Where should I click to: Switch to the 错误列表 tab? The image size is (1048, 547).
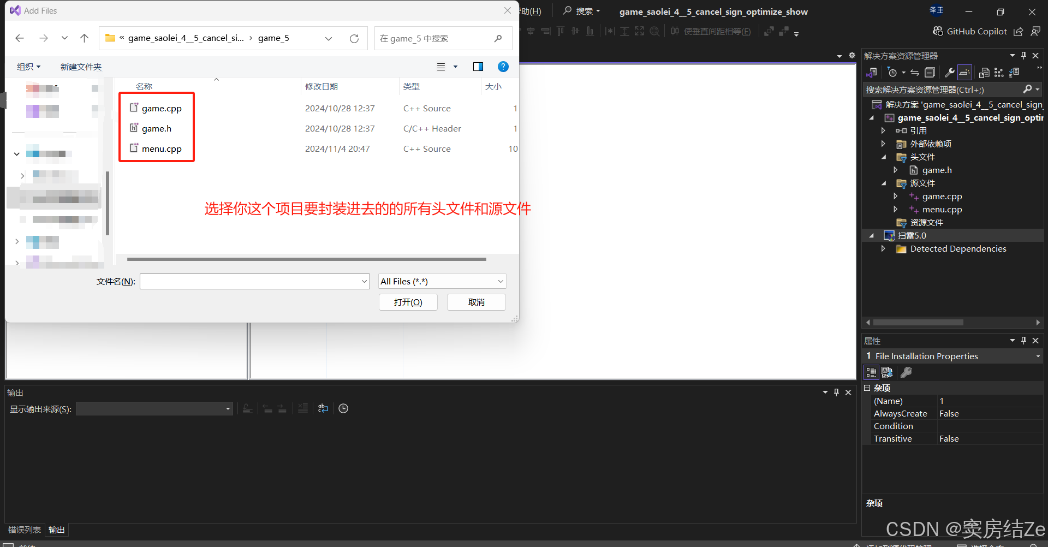coord(24,529)
